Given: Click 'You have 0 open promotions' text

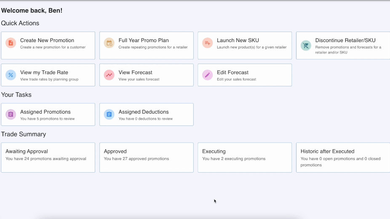Looking at the screenshot, I should (x=340, y=162).
